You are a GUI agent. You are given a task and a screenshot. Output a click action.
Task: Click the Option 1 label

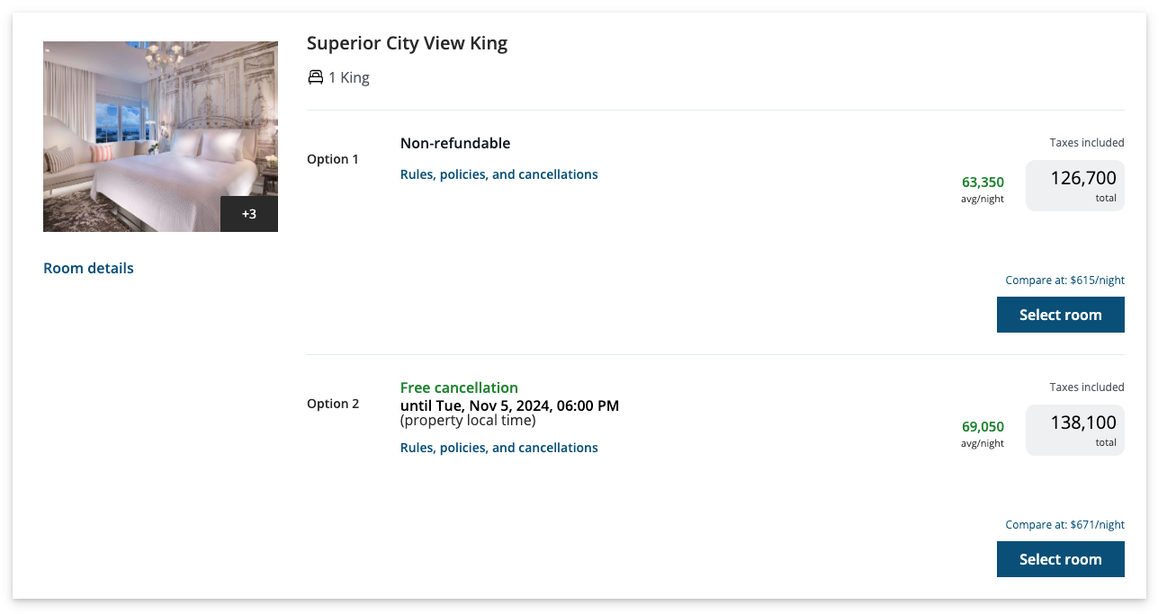tap(333, 159)
